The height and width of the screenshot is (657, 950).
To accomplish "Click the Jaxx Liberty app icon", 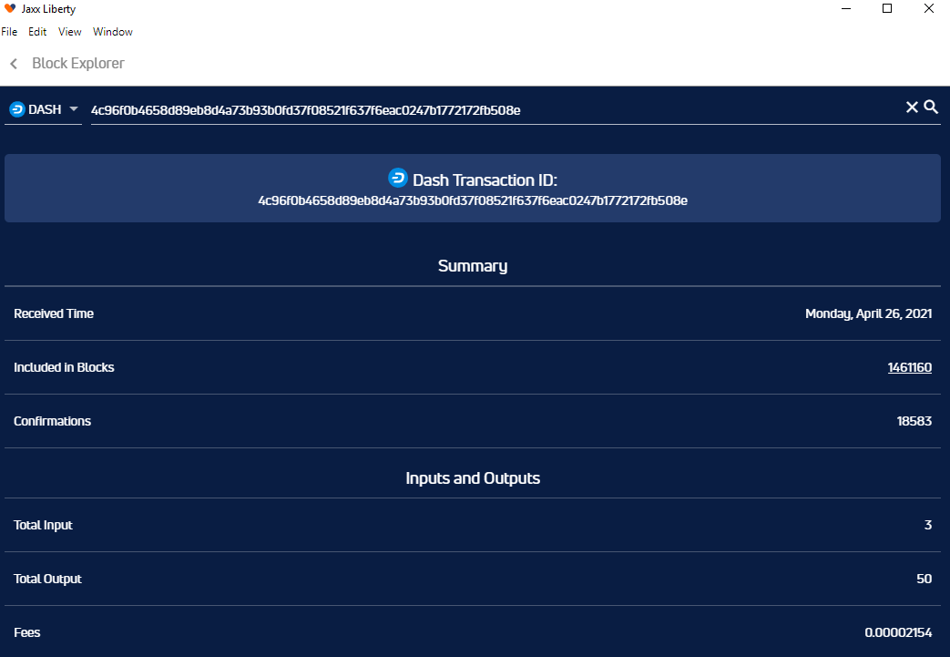I will point(10,8).
